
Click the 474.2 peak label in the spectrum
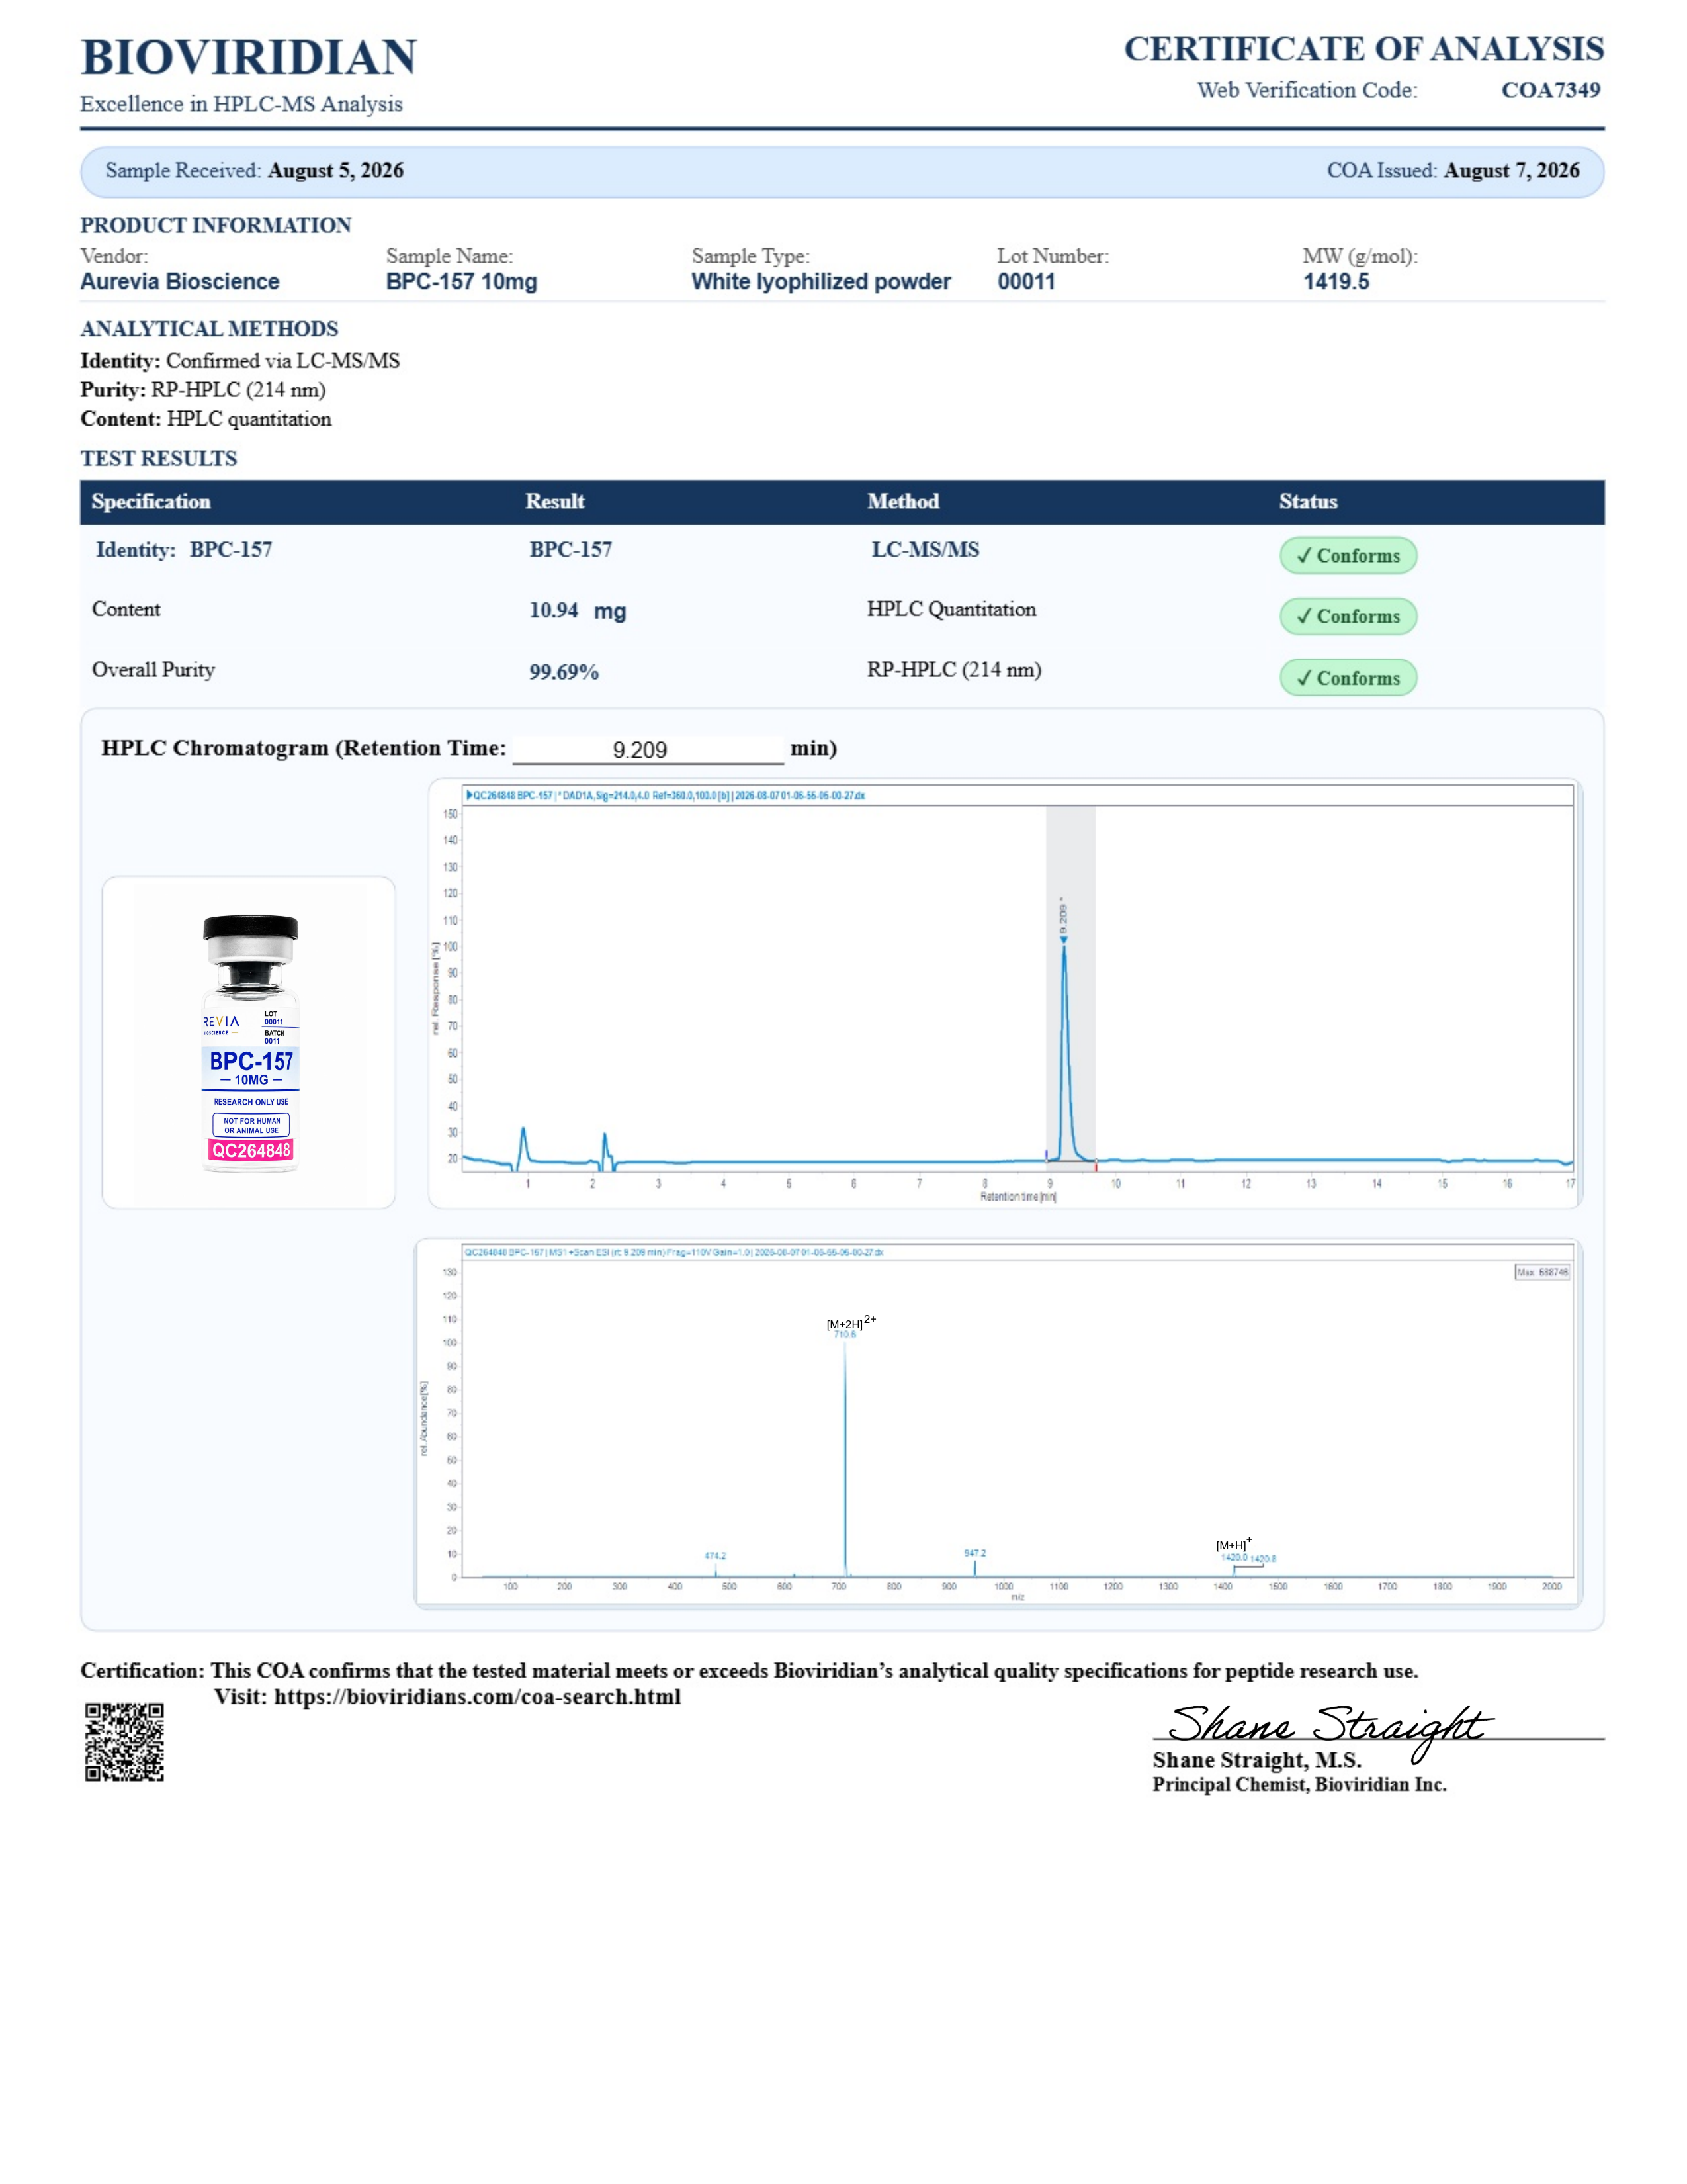click(716, 1556)
